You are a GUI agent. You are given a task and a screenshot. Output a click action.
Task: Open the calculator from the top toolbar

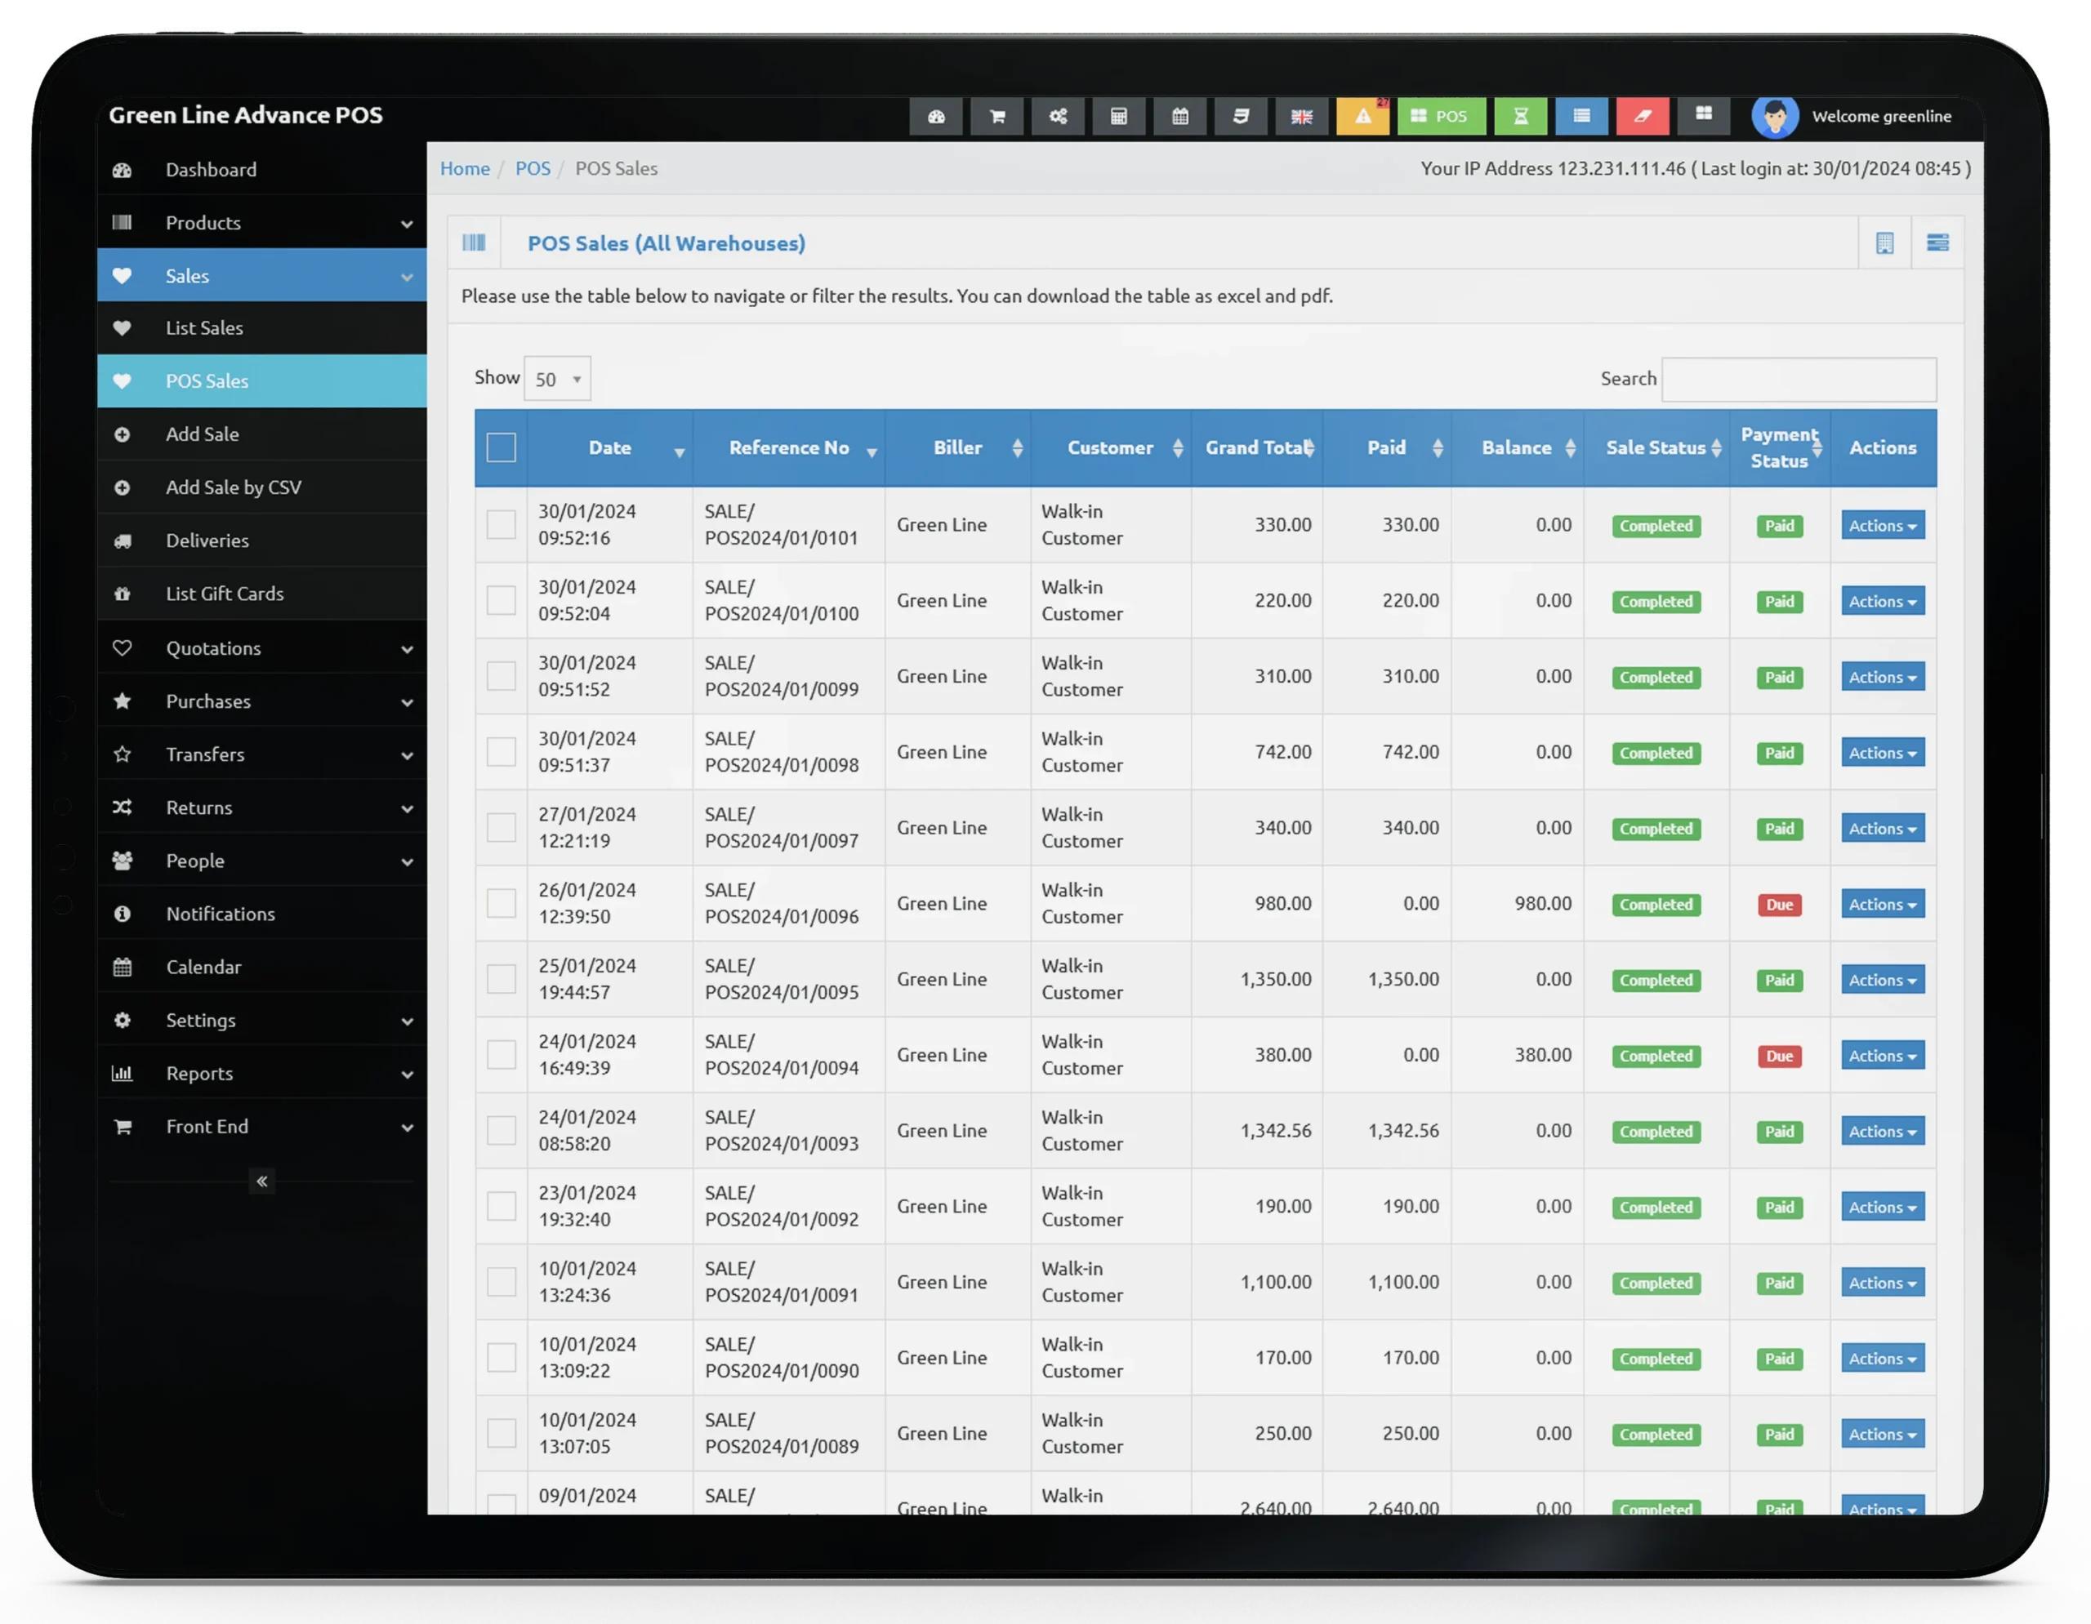pos(1118,116)
